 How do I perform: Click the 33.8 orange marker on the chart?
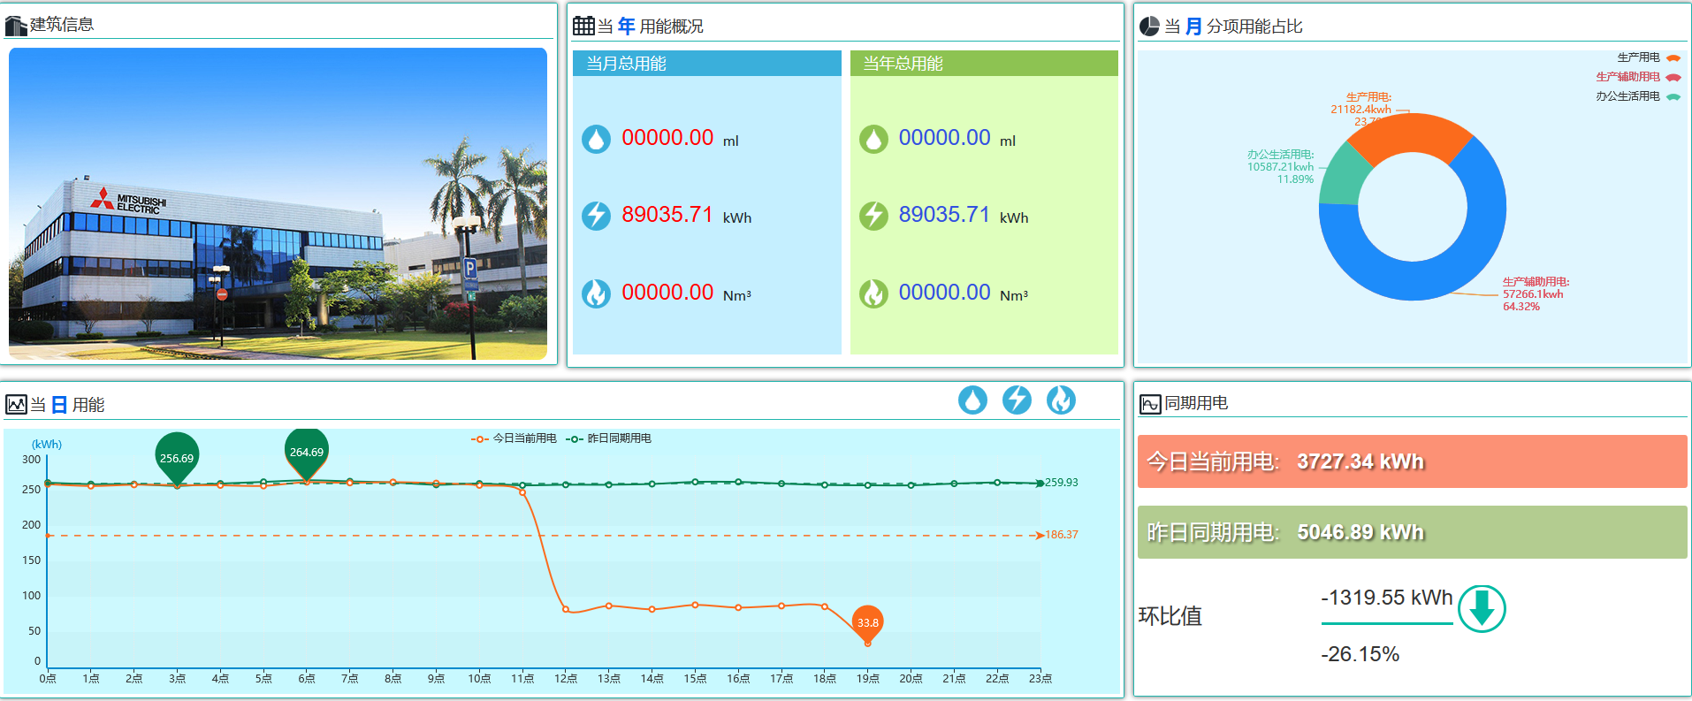click(x=867, y=622)
